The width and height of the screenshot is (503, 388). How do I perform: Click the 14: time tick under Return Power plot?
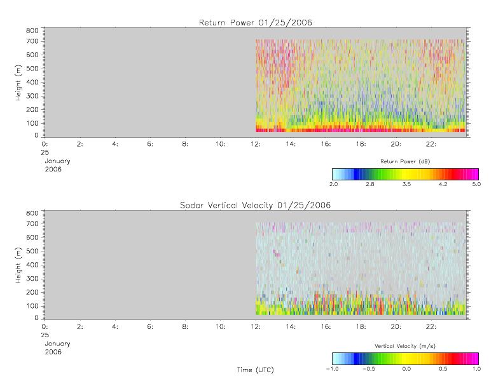(x=291, y=144)
